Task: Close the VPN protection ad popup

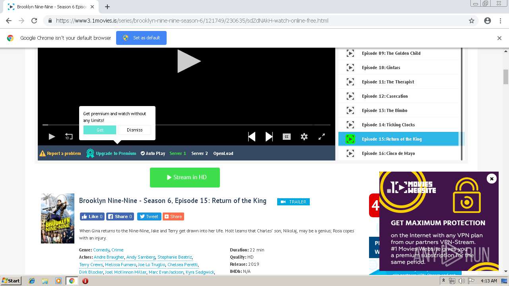Action: [492, 179]
